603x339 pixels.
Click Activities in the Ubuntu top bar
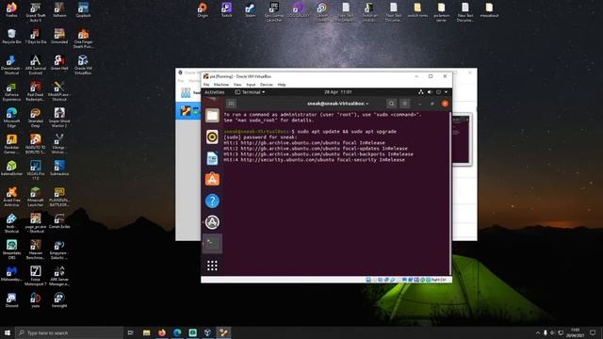coord(214,92)
